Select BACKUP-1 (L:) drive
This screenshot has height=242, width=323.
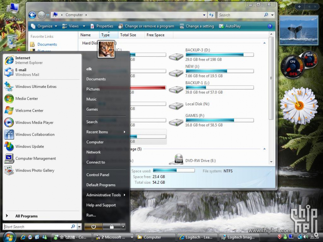pyautogui.click(x=211, y=88)
